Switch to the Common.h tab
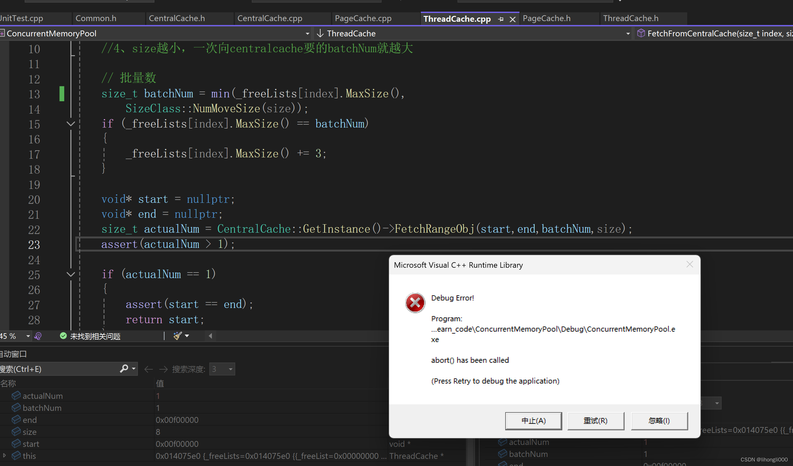 [96, 18]
